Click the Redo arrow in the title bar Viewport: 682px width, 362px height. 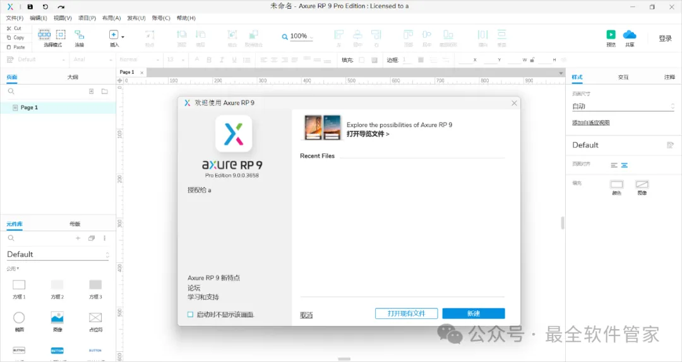tap(61, 6)
